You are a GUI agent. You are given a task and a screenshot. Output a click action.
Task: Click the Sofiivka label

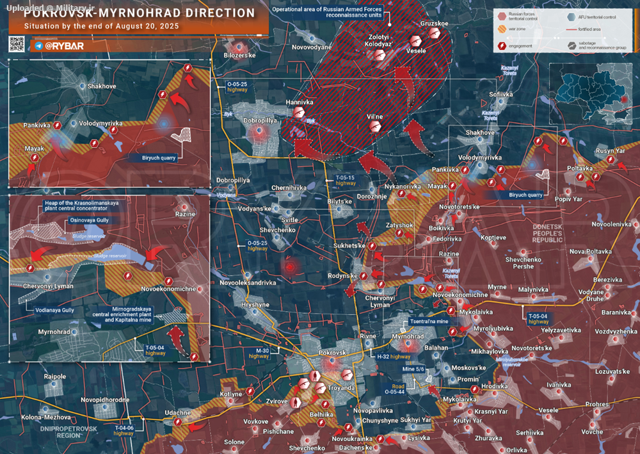pyautogui.click(x=501, y=94)
